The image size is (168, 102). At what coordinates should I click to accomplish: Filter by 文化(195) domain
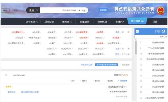point(100,38)
